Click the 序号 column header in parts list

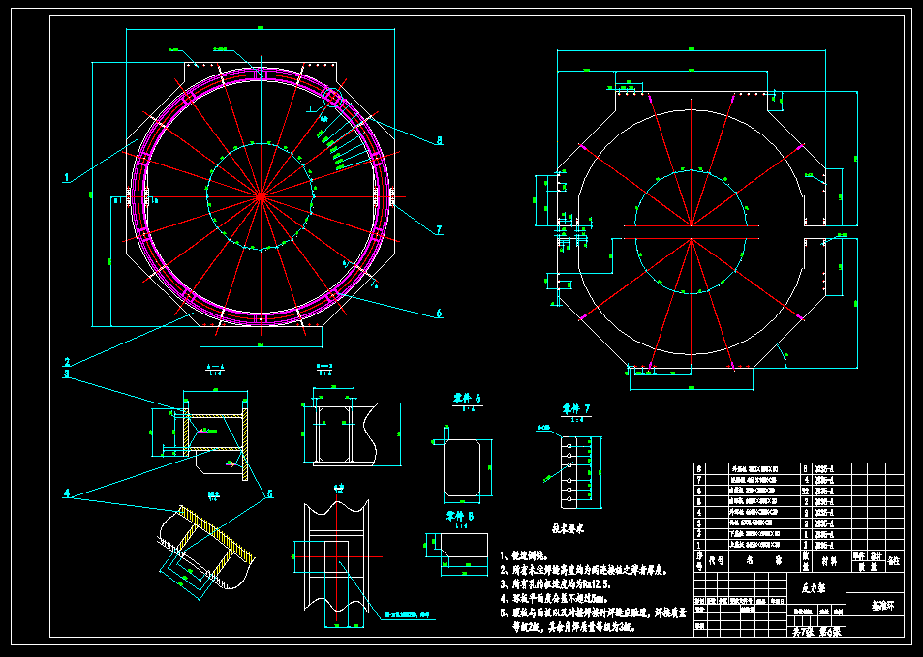tap(700, 560)
